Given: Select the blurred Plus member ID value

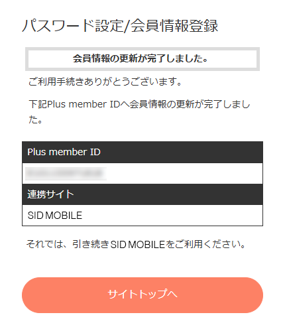Looking at the screenshot, I should (66, 174).
